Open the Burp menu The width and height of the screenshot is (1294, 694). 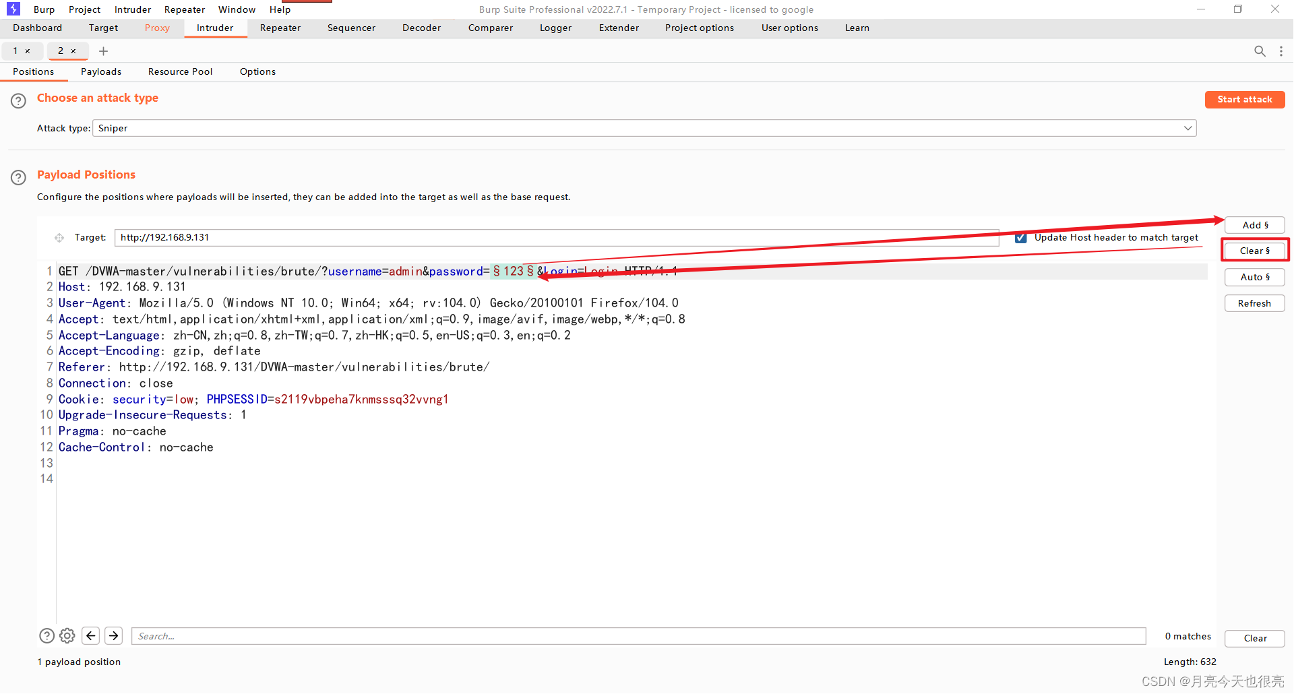point(44,9)
